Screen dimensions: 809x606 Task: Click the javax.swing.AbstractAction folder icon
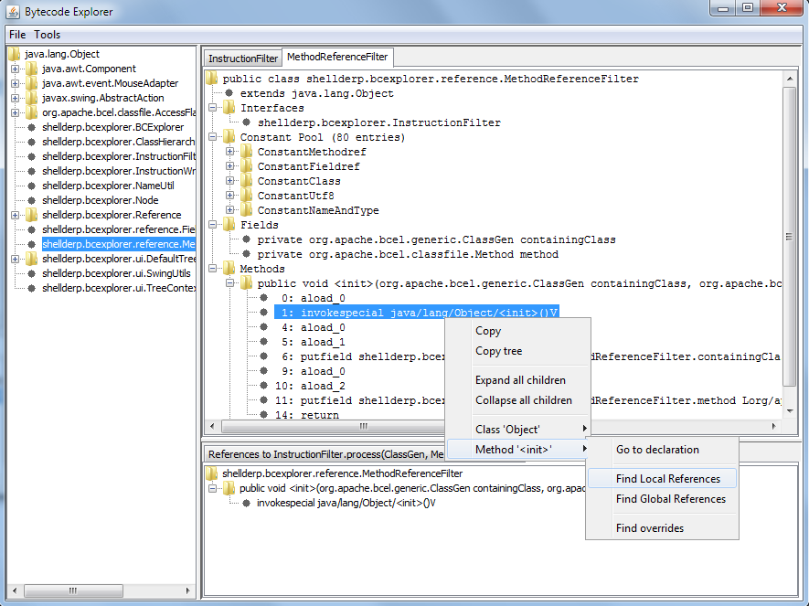point(31,98)
